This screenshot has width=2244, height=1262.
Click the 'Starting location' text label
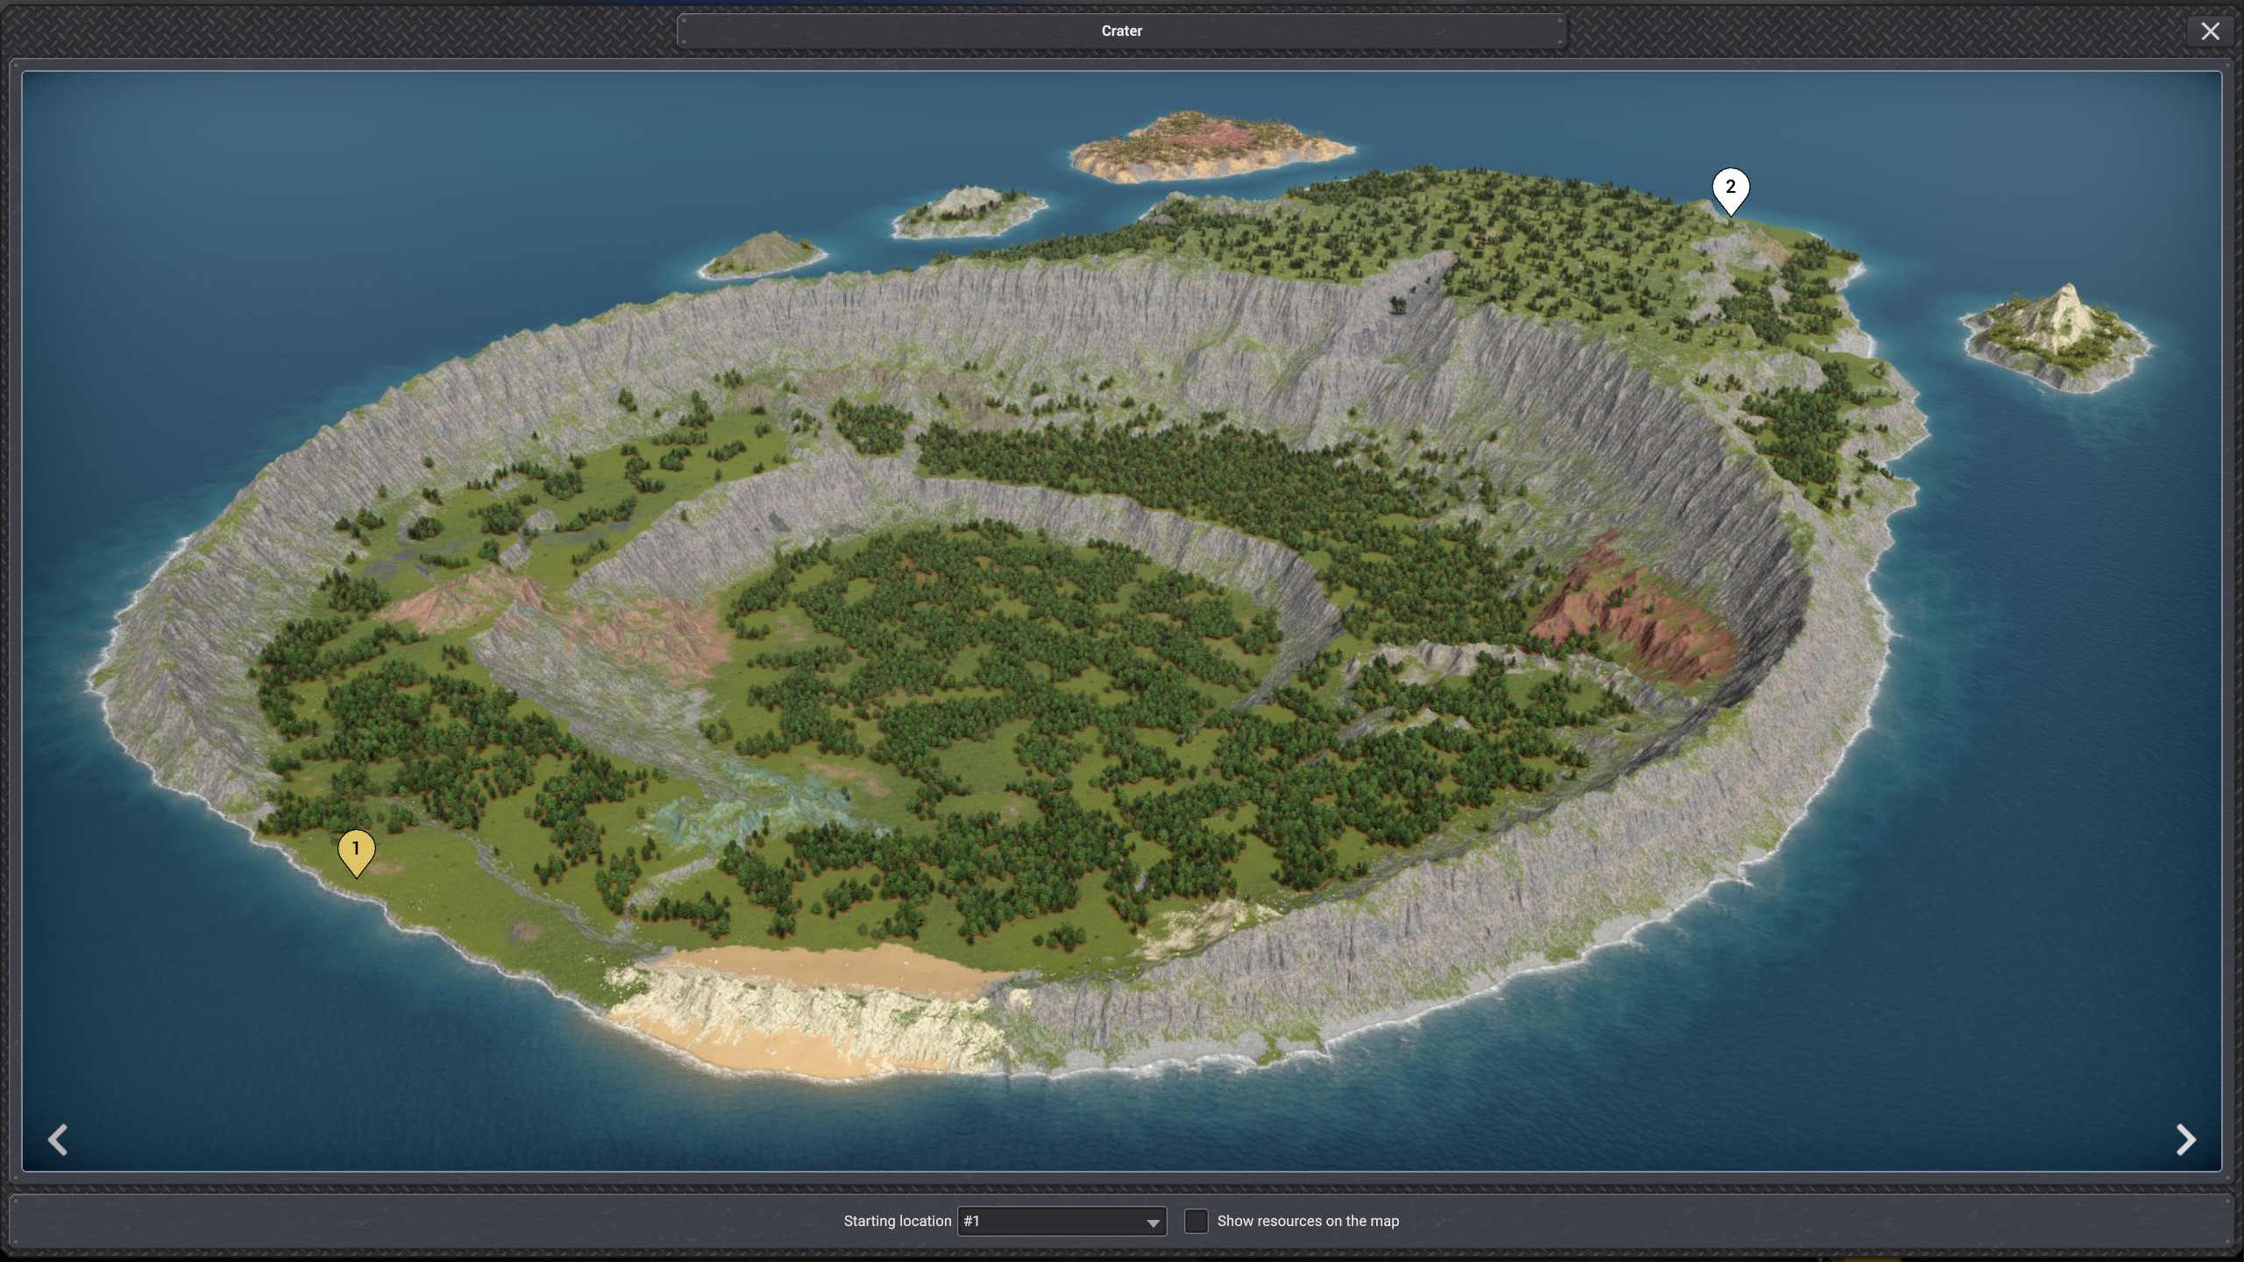coord(897,1221)
